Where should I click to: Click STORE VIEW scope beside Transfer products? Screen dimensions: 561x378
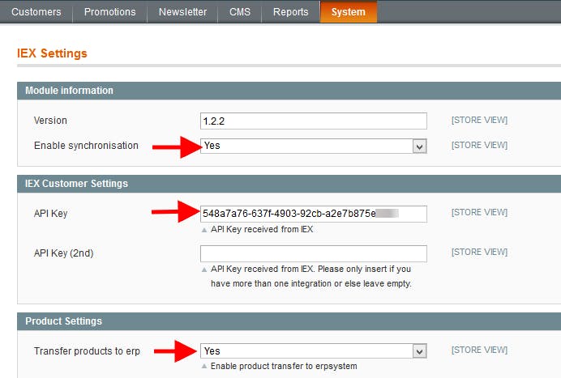(479, 350)
